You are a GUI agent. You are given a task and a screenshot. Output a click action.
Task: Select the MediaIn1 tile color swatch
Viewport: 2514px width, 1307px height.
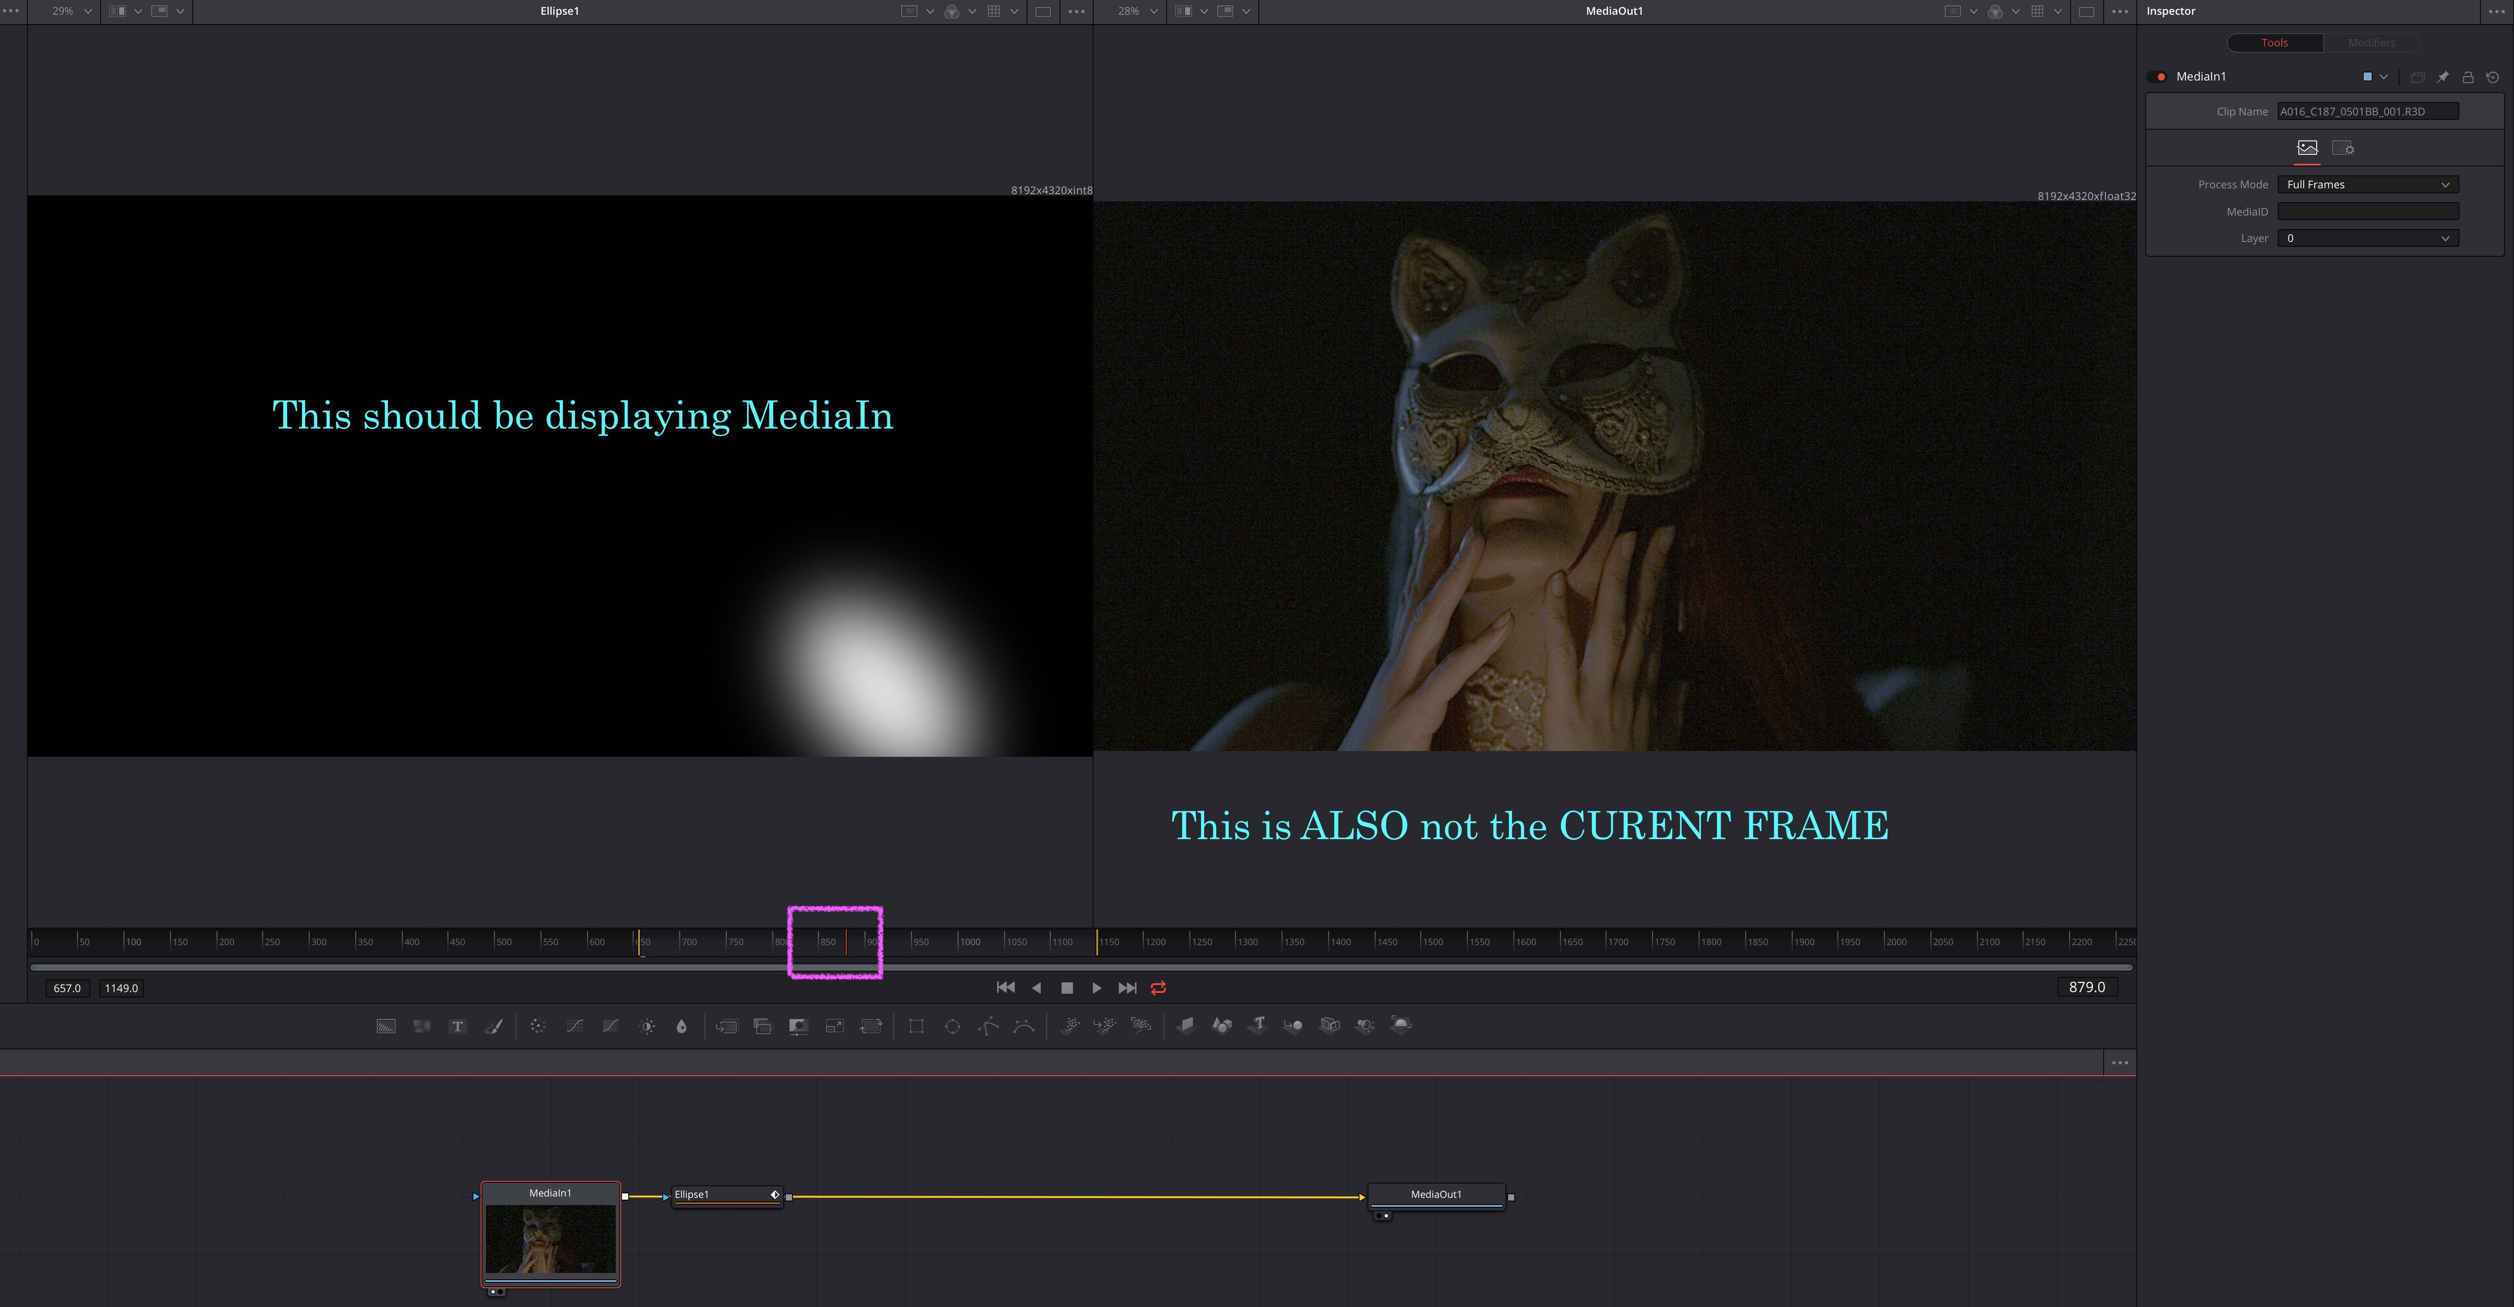tap(2368, 77)
